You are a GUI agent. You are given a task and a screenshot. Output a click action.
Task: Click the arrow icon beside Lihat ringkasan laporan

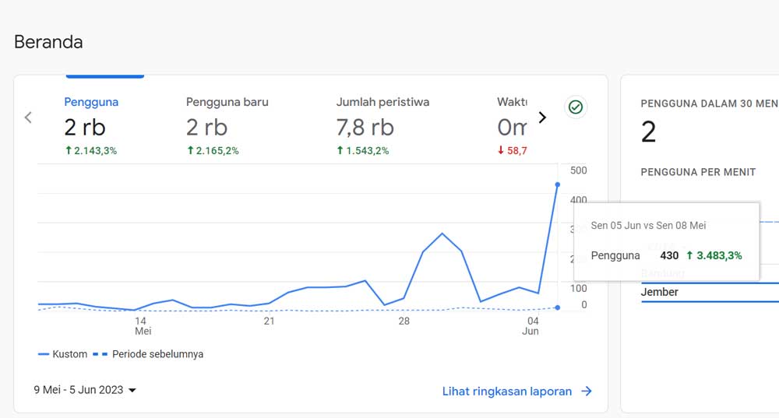click(587, 392)
